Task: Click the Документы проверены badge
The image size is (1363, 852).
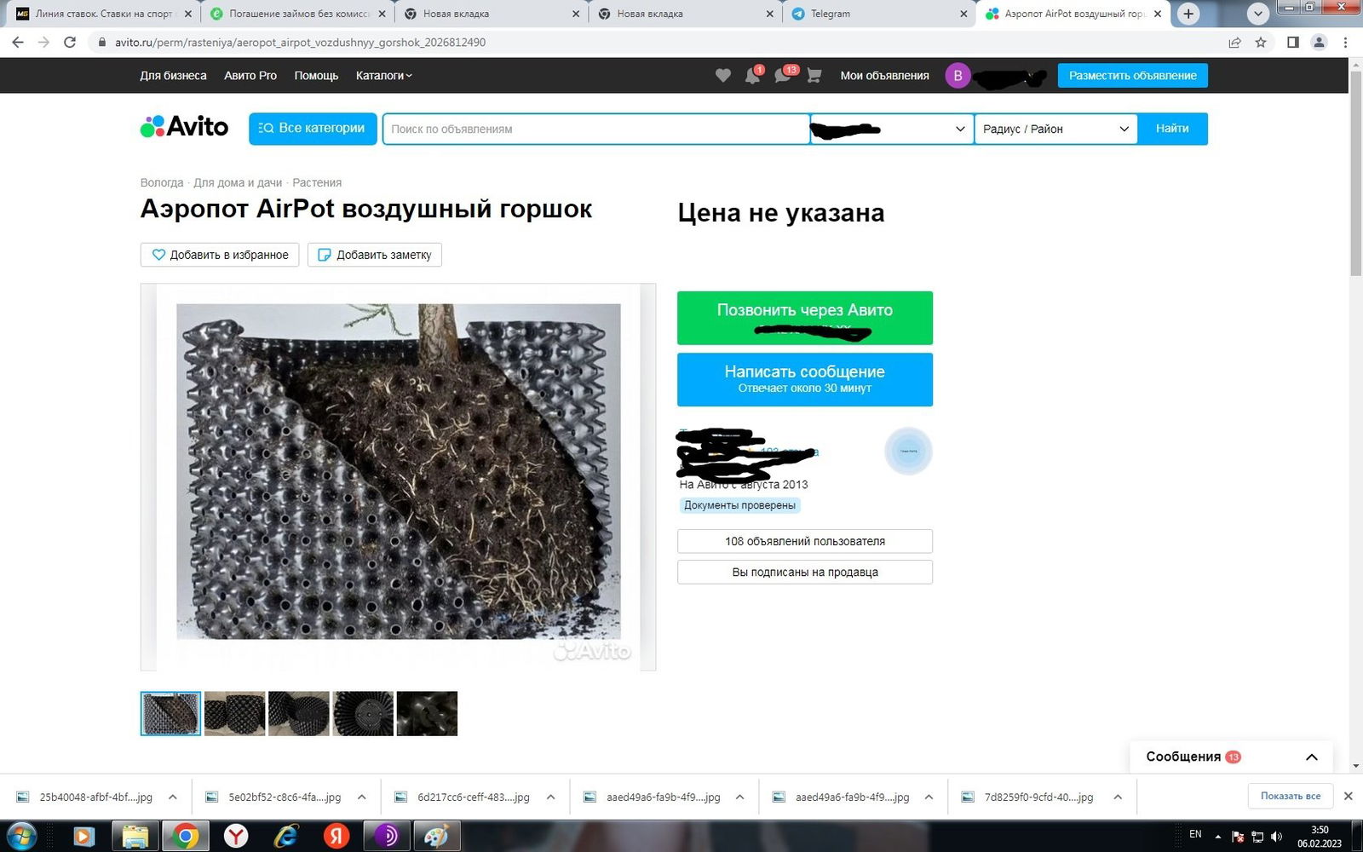Action: (739, 505)
